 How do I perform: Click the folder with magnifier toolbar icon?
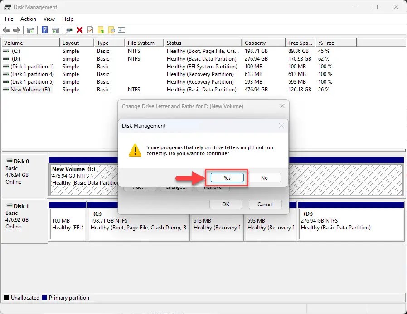coord(111,30)
